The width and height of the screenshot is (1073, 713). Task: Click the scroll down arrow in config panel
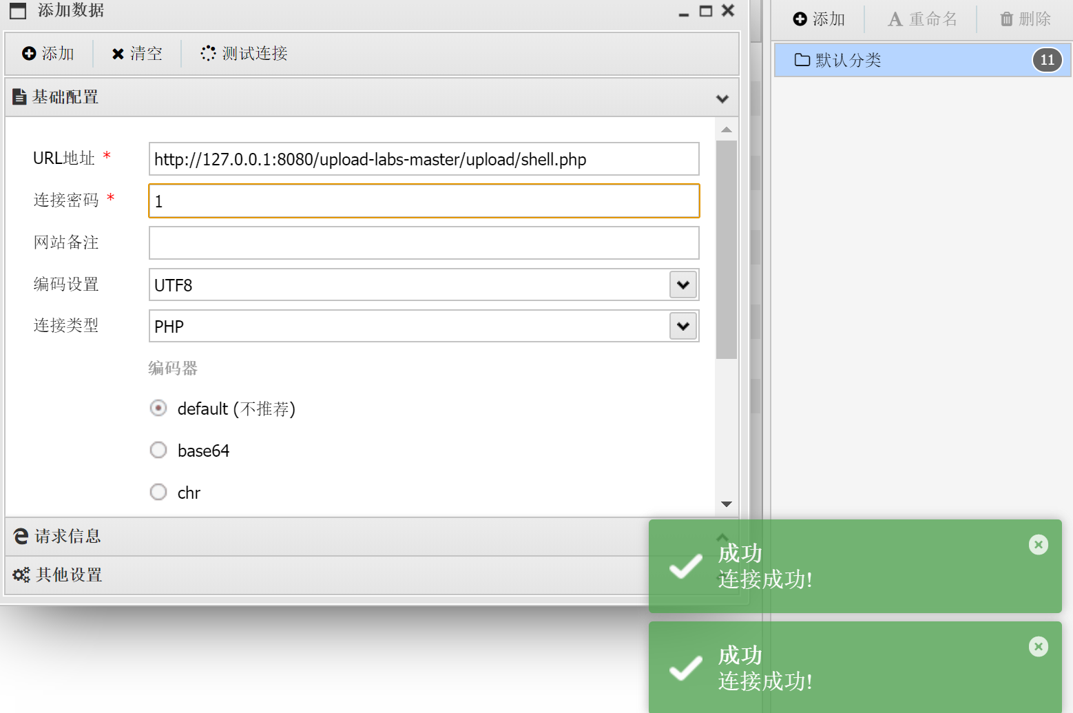point(727,504)
